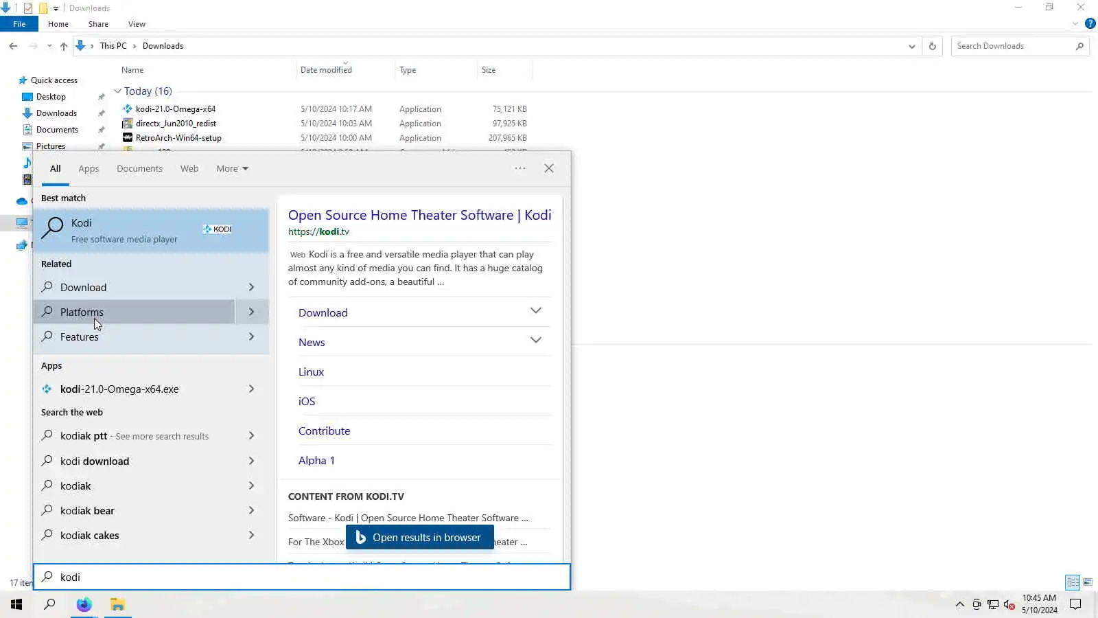The width and height of the screenshot is (1098, 618).
Task: Open the Linux link in Kodi preview
Action: 311,371
